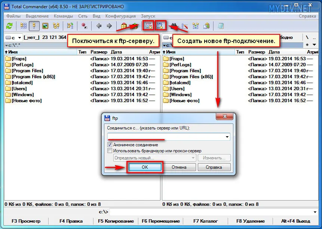The image size is (322, 229).
Task: Click Alt+F4 Выход button
Action: point(295,221)
